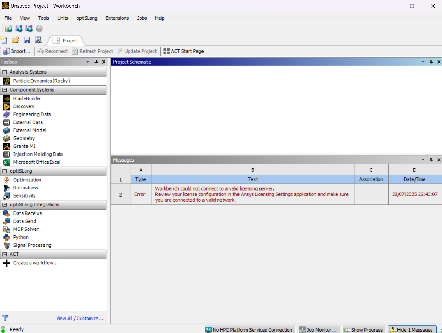442x333 pixels.
Task: Save project using the floppy disk icon
Action: click(x=27, y=40)
